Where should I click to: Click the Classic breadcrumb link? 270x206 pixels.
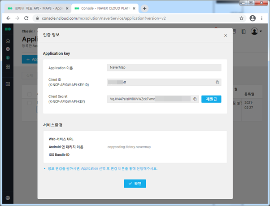(27, 31)
